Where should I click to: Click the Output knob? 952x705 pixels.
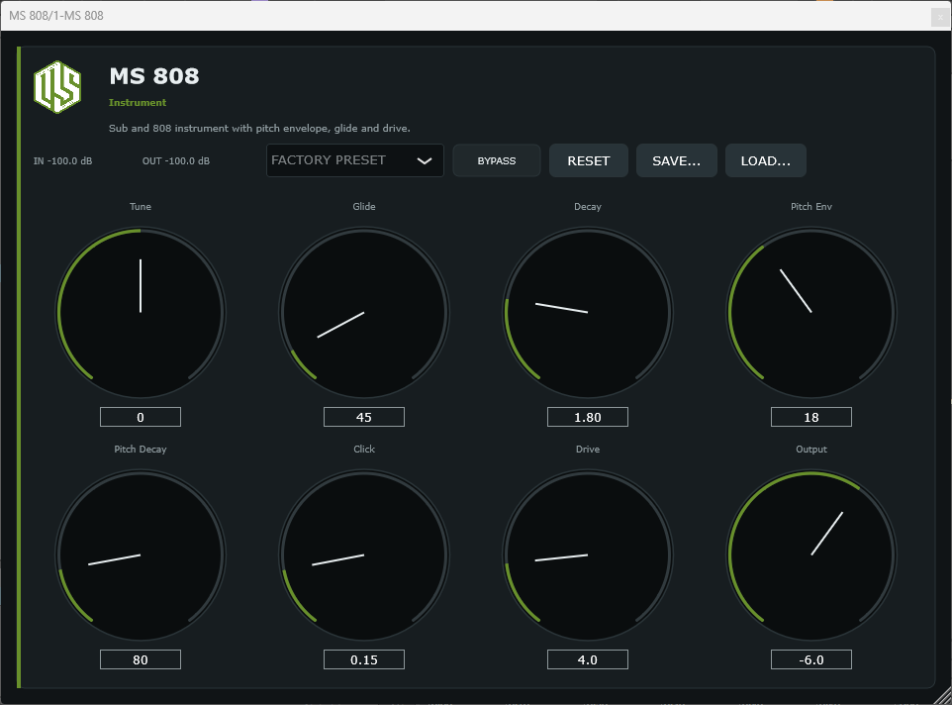click(811, 555)
